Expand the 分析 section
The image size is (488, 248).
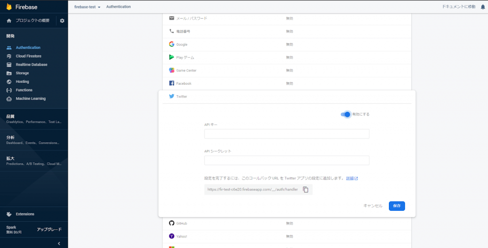(x=34, y=140)
